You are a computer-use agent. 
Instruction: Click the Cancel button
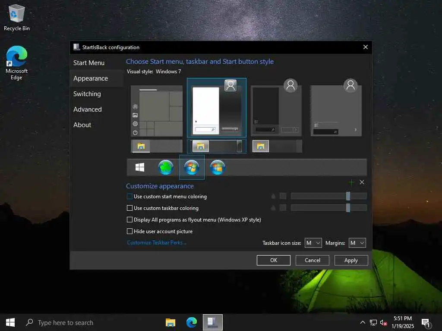313,260
